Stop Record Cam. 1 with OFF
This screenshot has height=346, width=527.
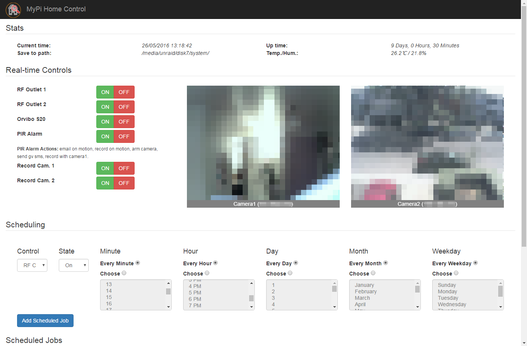(x=124, y=168)
